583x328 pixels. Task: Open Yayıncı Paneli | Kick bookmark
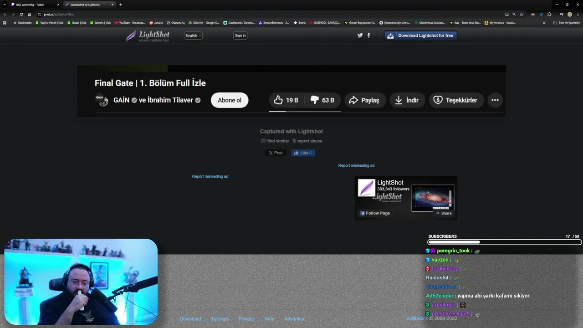point(50,23)
